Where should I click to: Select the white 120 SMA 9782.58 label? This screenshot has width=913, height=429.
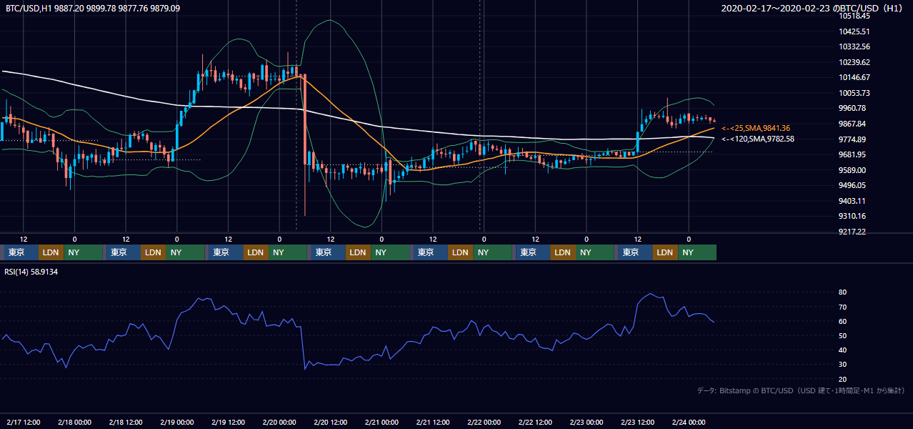click(758, 139)
